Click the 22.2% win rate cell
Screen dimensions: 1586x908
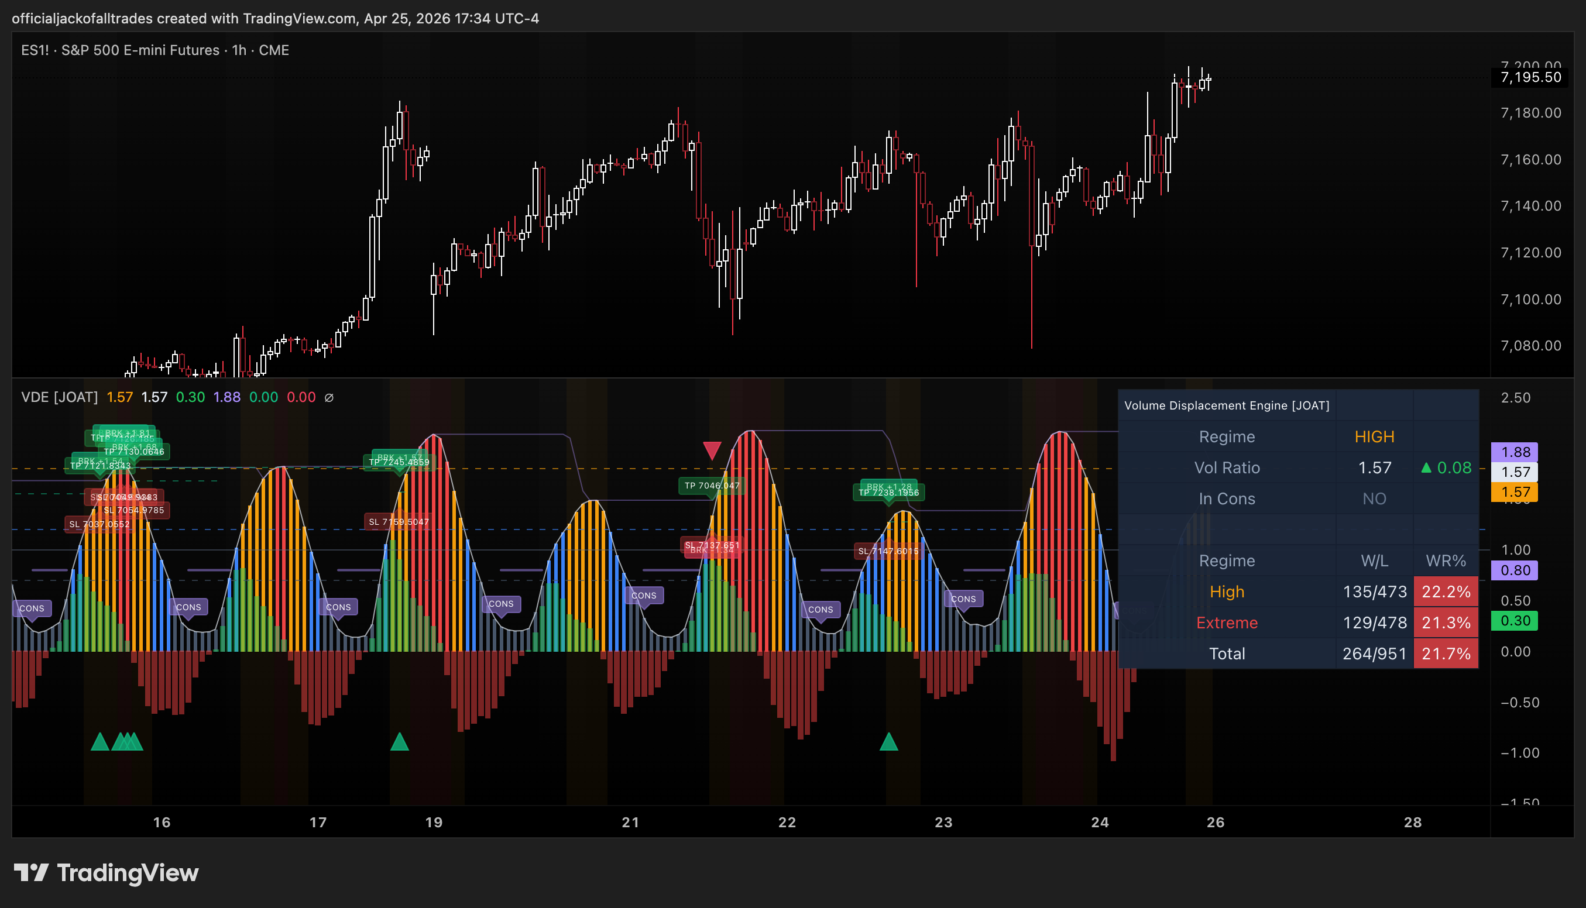(1446, 591)
